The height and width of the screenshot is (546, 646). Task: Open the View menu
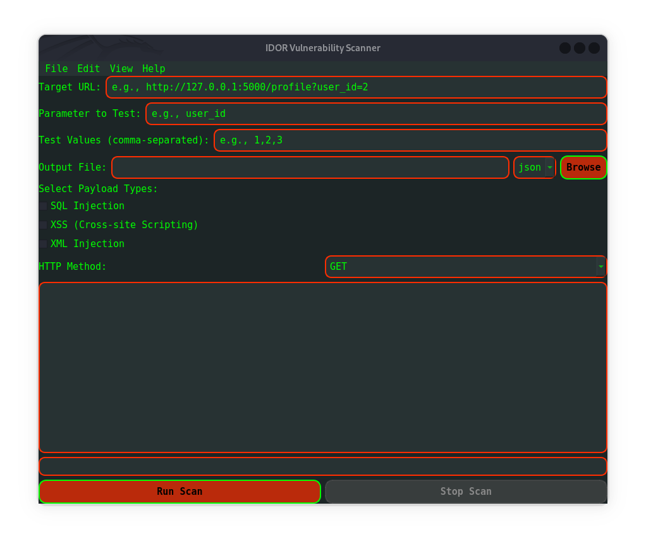tap(121, 68)
